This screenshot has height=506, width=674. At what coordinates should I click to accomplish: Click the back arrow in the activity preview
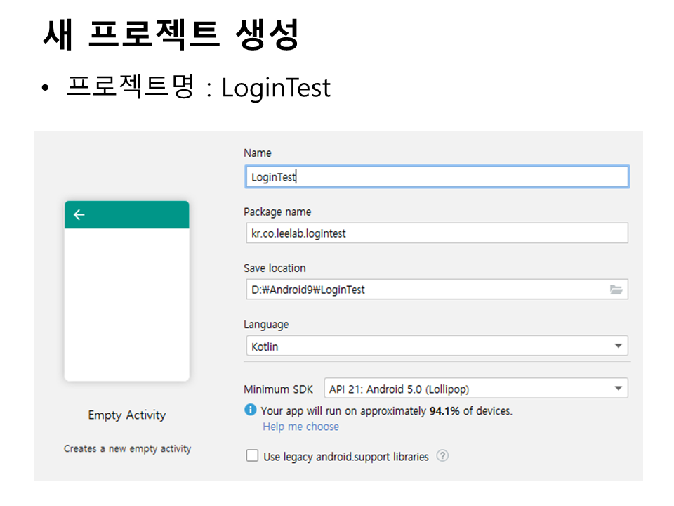tap(79, 215)
